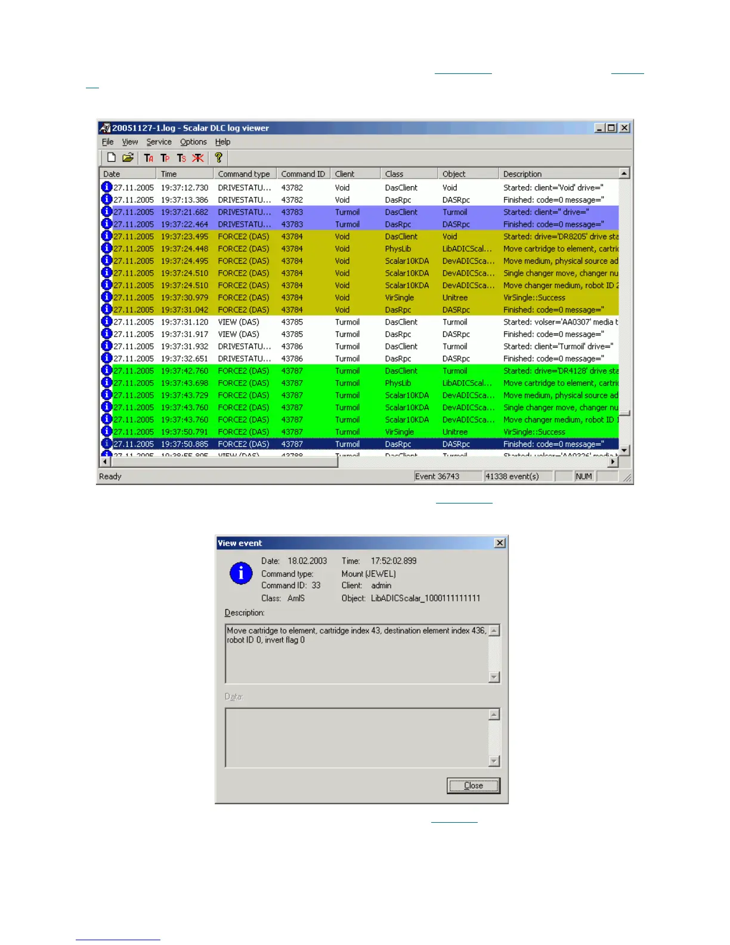Sort by the Date column header
This screenshot has height=945, width=730.
tap(128, 174)
